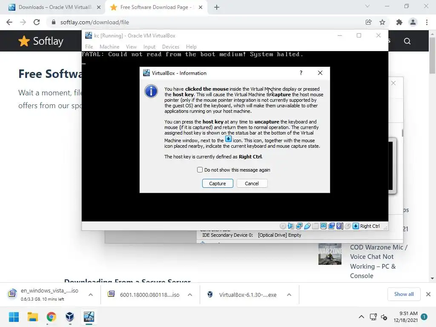This screenshot has width=436, height=327.
Task: Reload the softlay.com page
Action: (x=37, y=22)
